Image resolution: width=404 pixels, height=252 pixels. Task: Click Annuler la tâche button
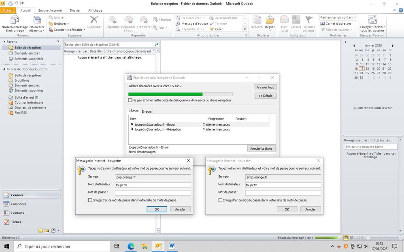261,149
